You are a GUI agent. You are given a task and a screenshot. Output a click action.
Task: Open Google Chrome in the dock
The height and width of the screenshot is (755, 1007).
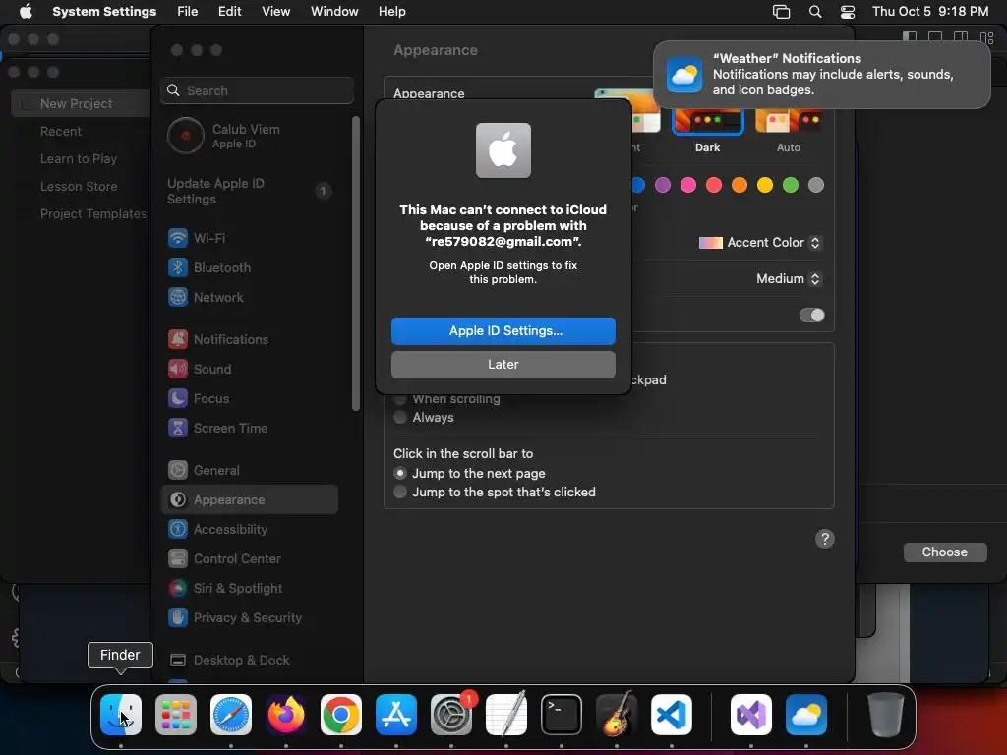[341, 714]
